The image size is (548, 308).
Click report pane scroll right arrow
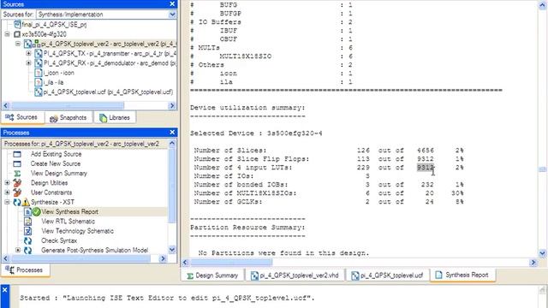tap(533, 263)
